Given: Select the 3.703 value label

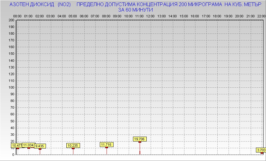Looking at the screenshot, I should click(x=261, y=150).
